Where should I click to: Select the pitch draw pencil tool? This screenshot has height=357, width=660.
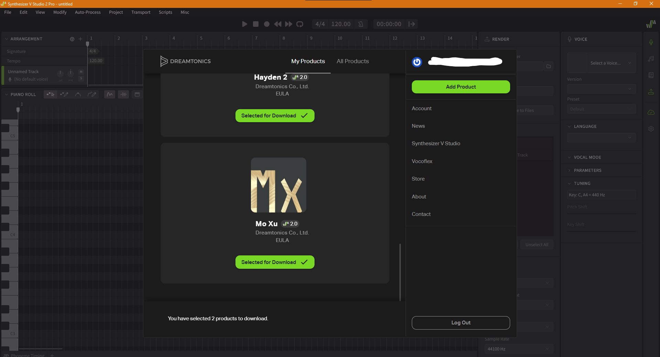tap(92, 94)
